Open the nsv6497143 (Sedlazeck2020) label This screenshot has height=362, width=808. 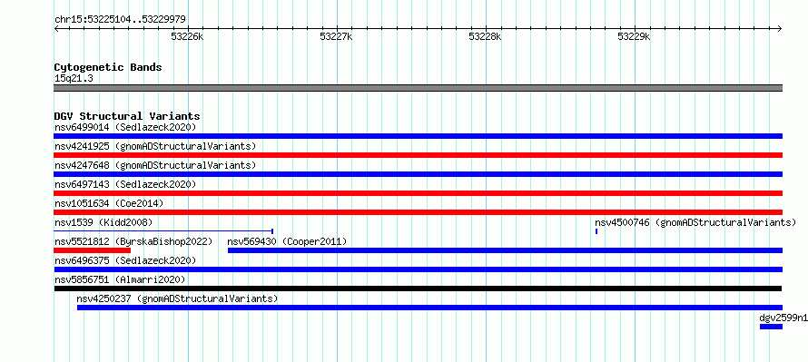click(x=125, y=184)
